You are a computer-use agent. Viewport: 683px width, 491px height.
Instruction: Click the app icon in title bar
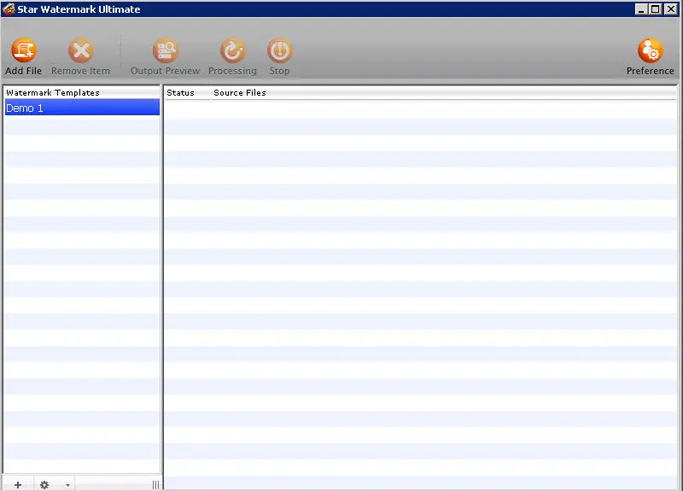click(x=9, y=9)
